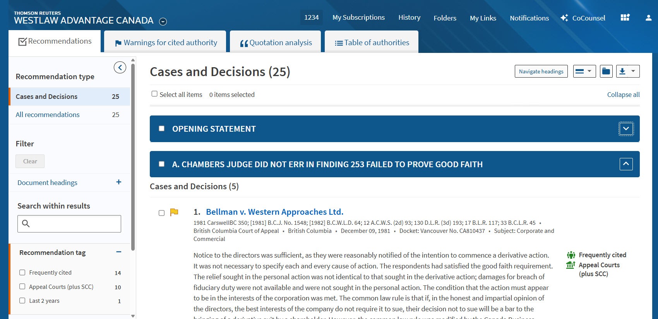Click the Westlaw Advantage Canada logo
Viewport: 658px width, 319px height.
(x=84, y=18)
